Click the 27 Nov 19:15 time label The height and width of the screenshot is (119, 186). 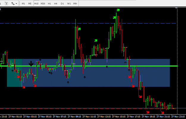click(149, 117)
